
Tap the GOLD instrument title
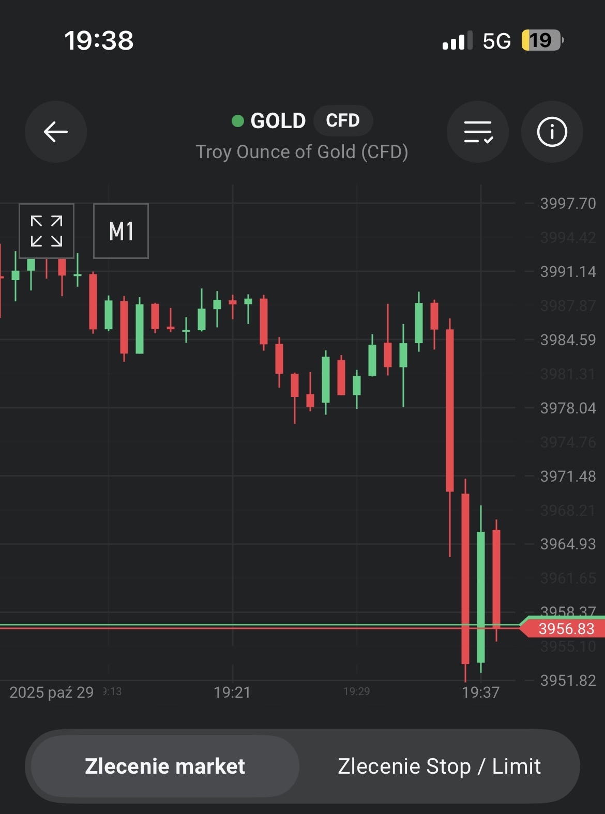(x=278, y=121)
